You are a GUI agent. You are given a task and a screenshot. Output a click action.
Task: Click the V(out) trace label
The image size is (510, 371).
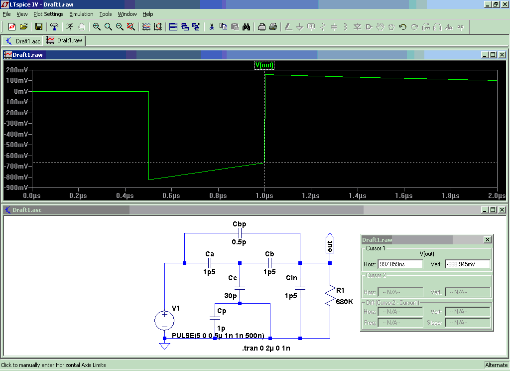[264, 65]
